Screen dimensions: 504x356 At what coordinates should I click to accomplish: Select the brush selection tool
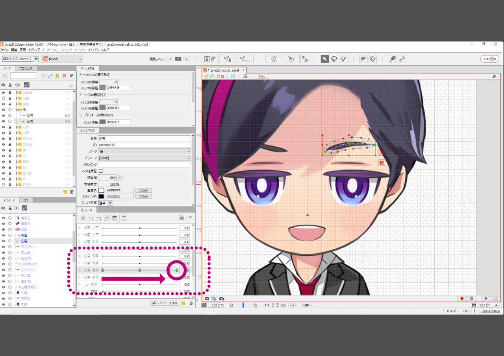click(x=343, y=59)
